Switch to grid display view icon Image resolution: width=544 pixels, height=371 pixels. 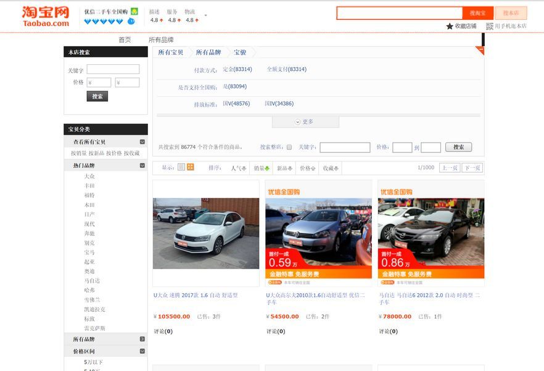[191, 167]
